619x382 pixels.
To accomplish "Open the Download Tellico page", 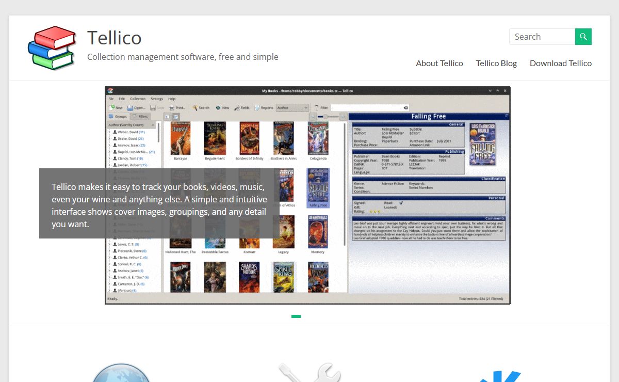I will [561, 63].
